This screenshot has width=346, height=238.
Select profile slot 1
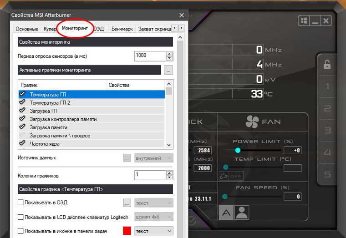[327, 87]
